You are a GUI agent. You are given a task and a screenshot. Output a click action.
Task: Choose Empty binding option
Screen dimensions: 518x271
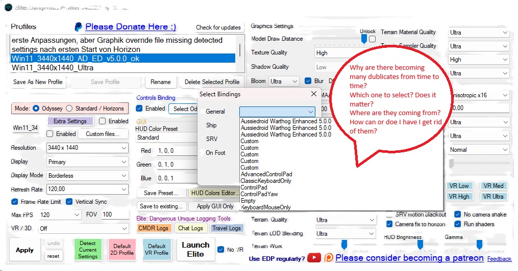[248, 200]
